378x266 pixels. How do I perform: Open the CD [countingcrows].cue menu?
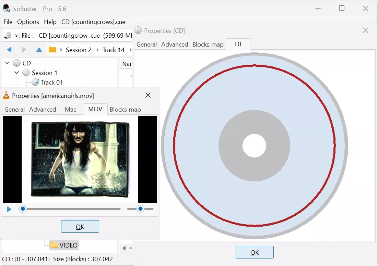[93, 22]
